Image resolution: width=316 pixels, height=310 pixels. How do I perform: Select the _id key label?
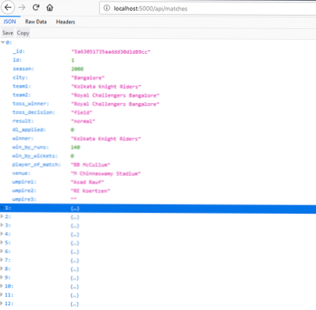pos(19,52)
